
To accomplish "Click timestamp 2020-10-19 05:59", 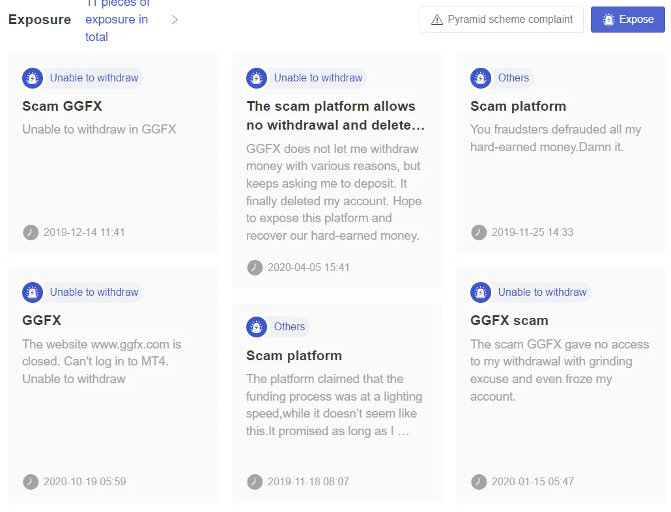I will [84, 481].
